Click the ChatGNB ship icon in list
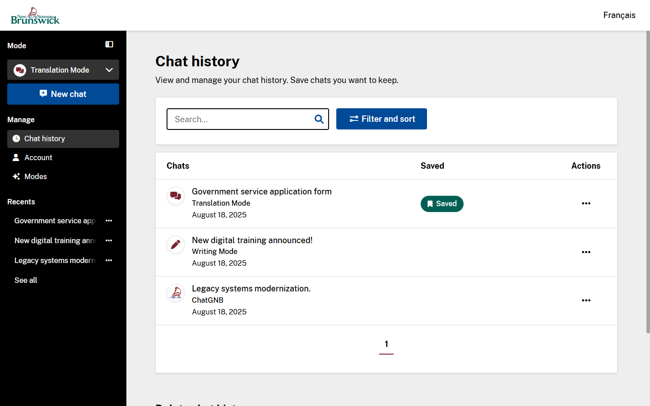 pyautogui.click(x=176, y=293)
